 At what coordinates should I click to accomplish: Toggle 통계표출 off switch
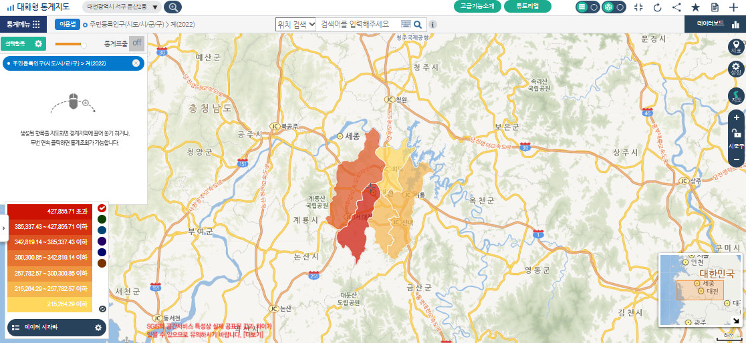pyautogui.click(x=136, y=43)
